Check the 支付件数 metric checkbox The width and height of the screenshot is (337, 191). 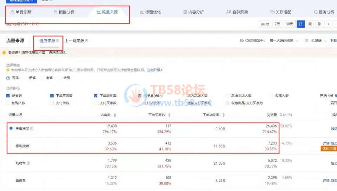pyautogui.click(x=52, y=103)
